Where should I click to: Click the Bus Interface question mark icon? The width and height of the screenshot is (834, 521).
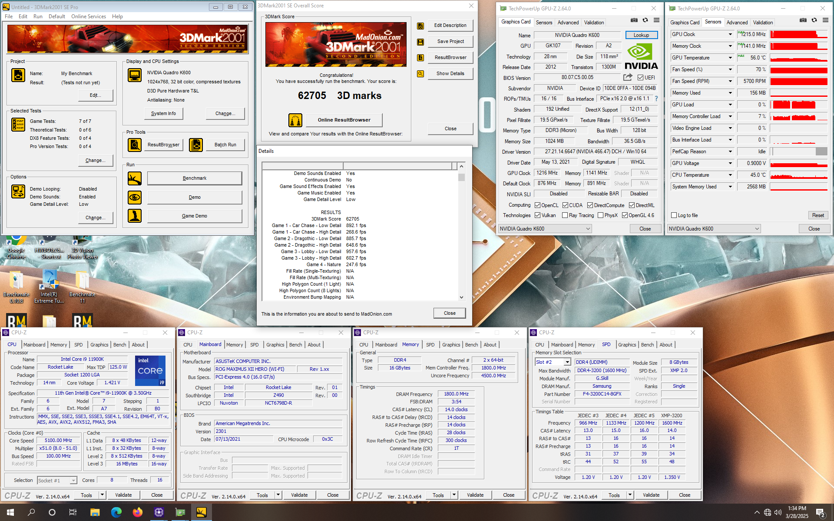pos(656,99)
